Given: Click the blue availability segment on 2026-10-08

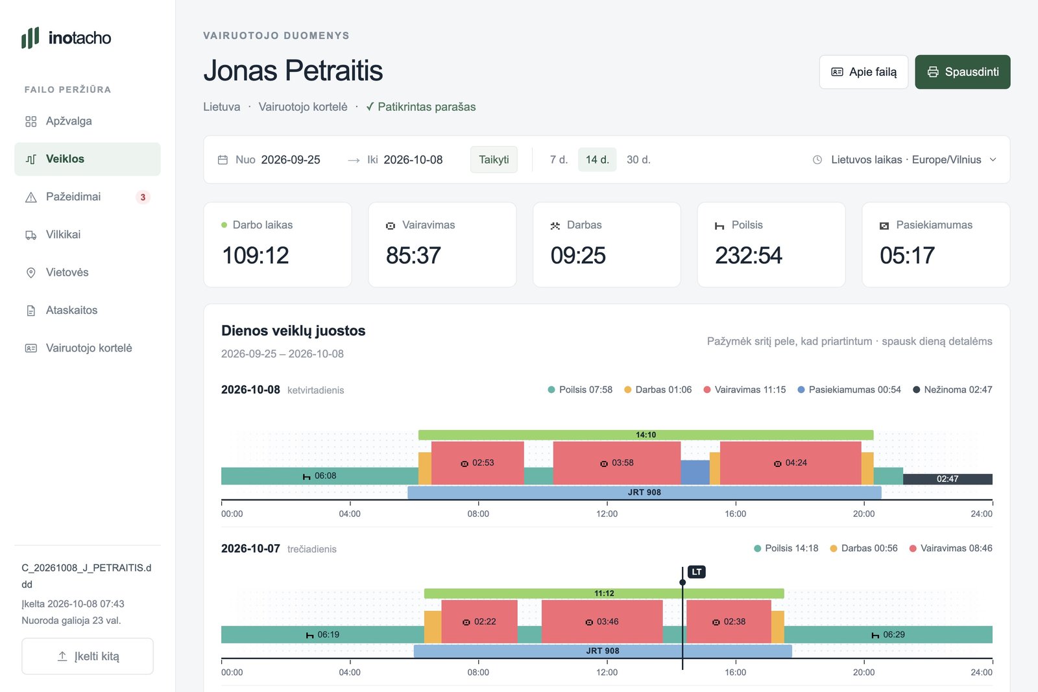Looking at the screenshot, I should 695,472.
